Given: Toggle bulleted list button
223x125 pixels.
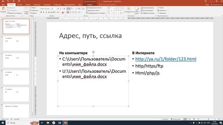Looking at the screenshot, I should [68, 9].
